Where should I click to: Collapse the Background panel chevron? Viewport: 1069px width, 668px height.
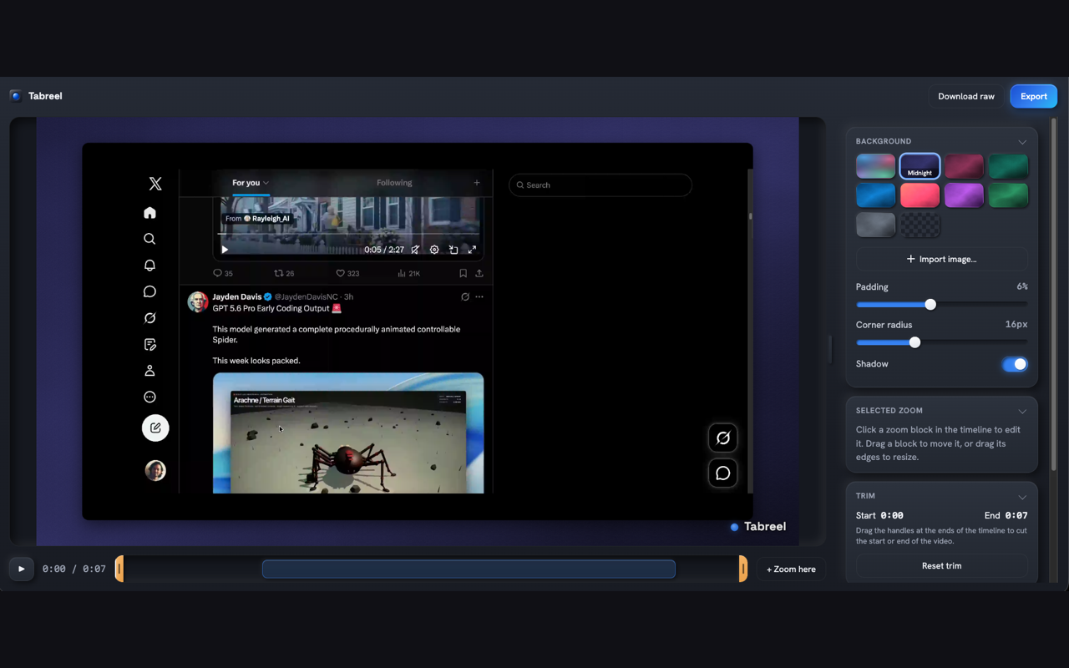pyautogui.click(x=1022, y=142)
